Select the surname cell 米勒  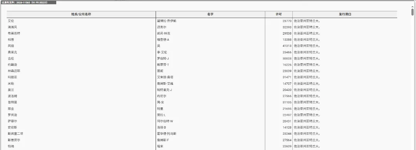coord(11,84)
